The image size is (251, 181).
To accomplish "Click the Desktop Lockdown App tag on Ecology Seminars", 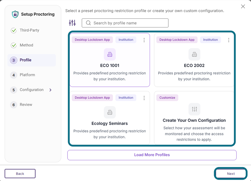I will coord(92,98).
